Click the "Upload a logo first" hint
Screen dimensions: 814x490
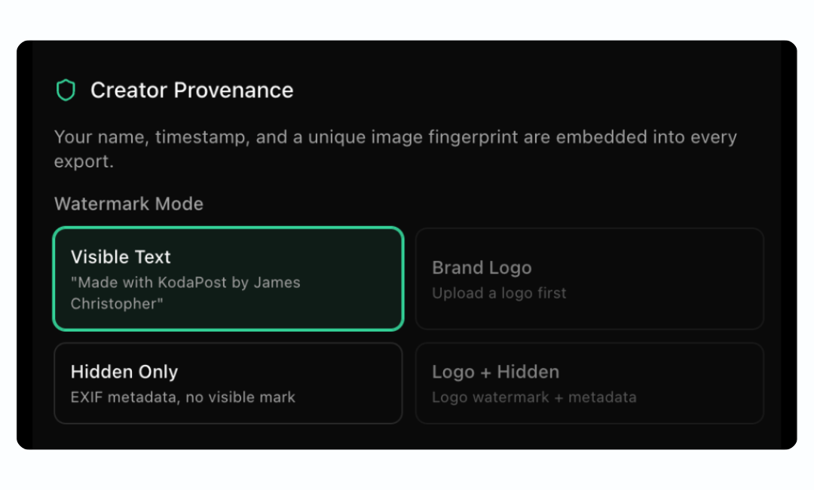499,292
